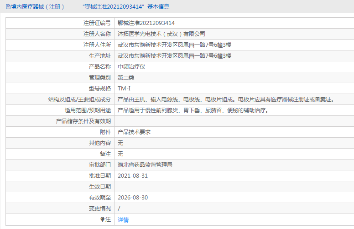Click the 生效日期 label

100,187
